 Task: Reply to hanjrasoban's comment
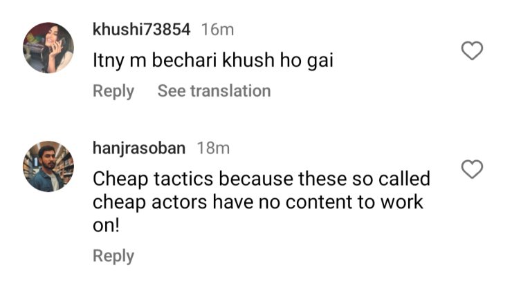point(113,256)
